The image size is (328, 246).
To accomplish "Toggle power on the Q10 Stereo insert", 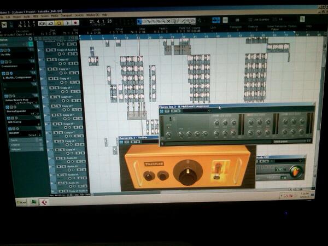I will pyautogui.click(x=9, y=118).
